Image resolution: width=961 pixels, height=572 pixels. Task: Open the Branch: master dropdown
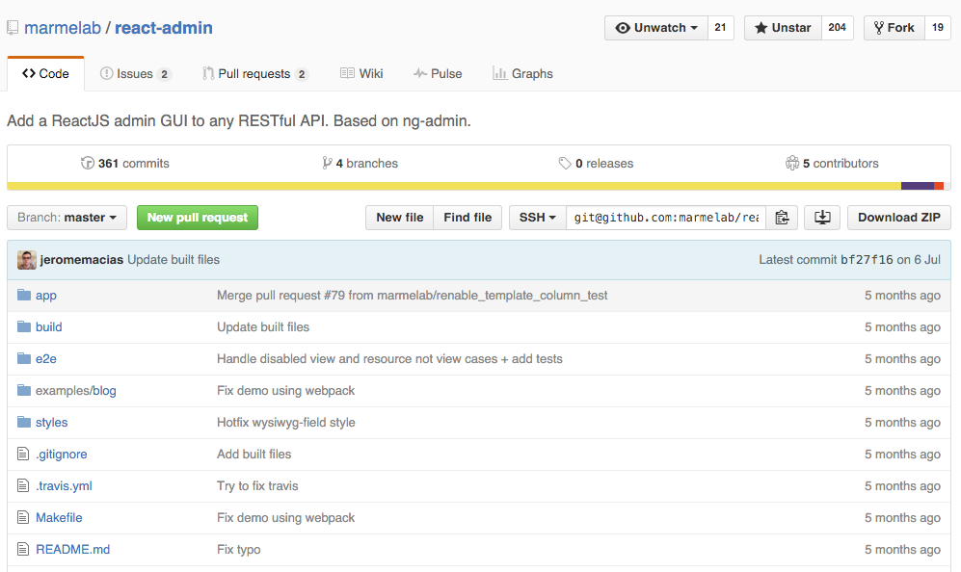pyautogui.click(x=67, y=218)
